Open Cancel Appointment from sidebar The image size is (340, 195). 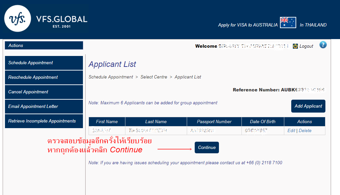tap(44, 92)
